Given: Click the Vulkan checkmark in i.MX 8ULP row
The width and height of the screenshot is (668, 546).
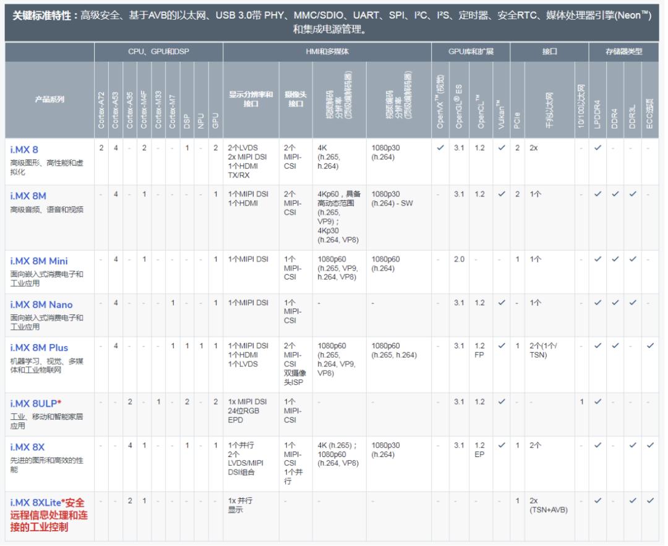Looking at the screenshot, I should coord(502,401).
